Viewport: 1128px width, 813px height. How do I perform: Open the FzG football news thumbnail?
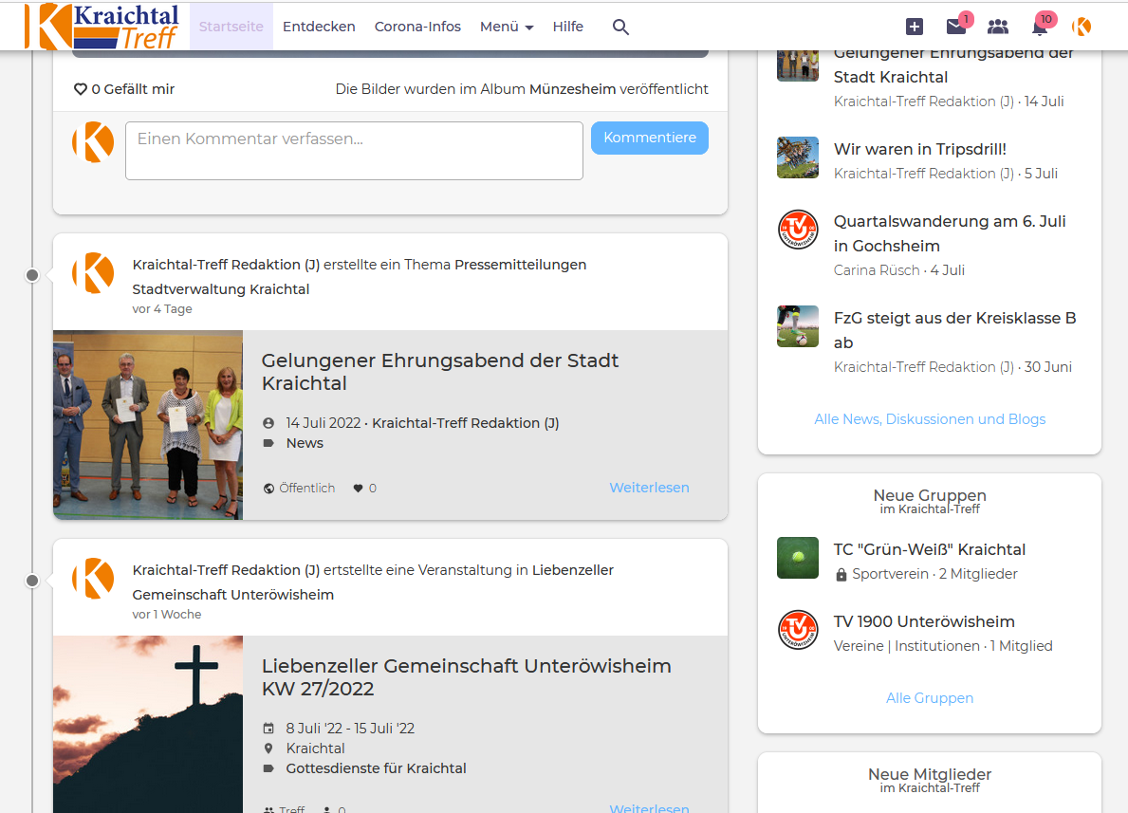tap(798, 326)
